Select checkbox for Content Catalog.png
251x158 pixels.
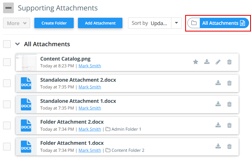tap(7, 62)
